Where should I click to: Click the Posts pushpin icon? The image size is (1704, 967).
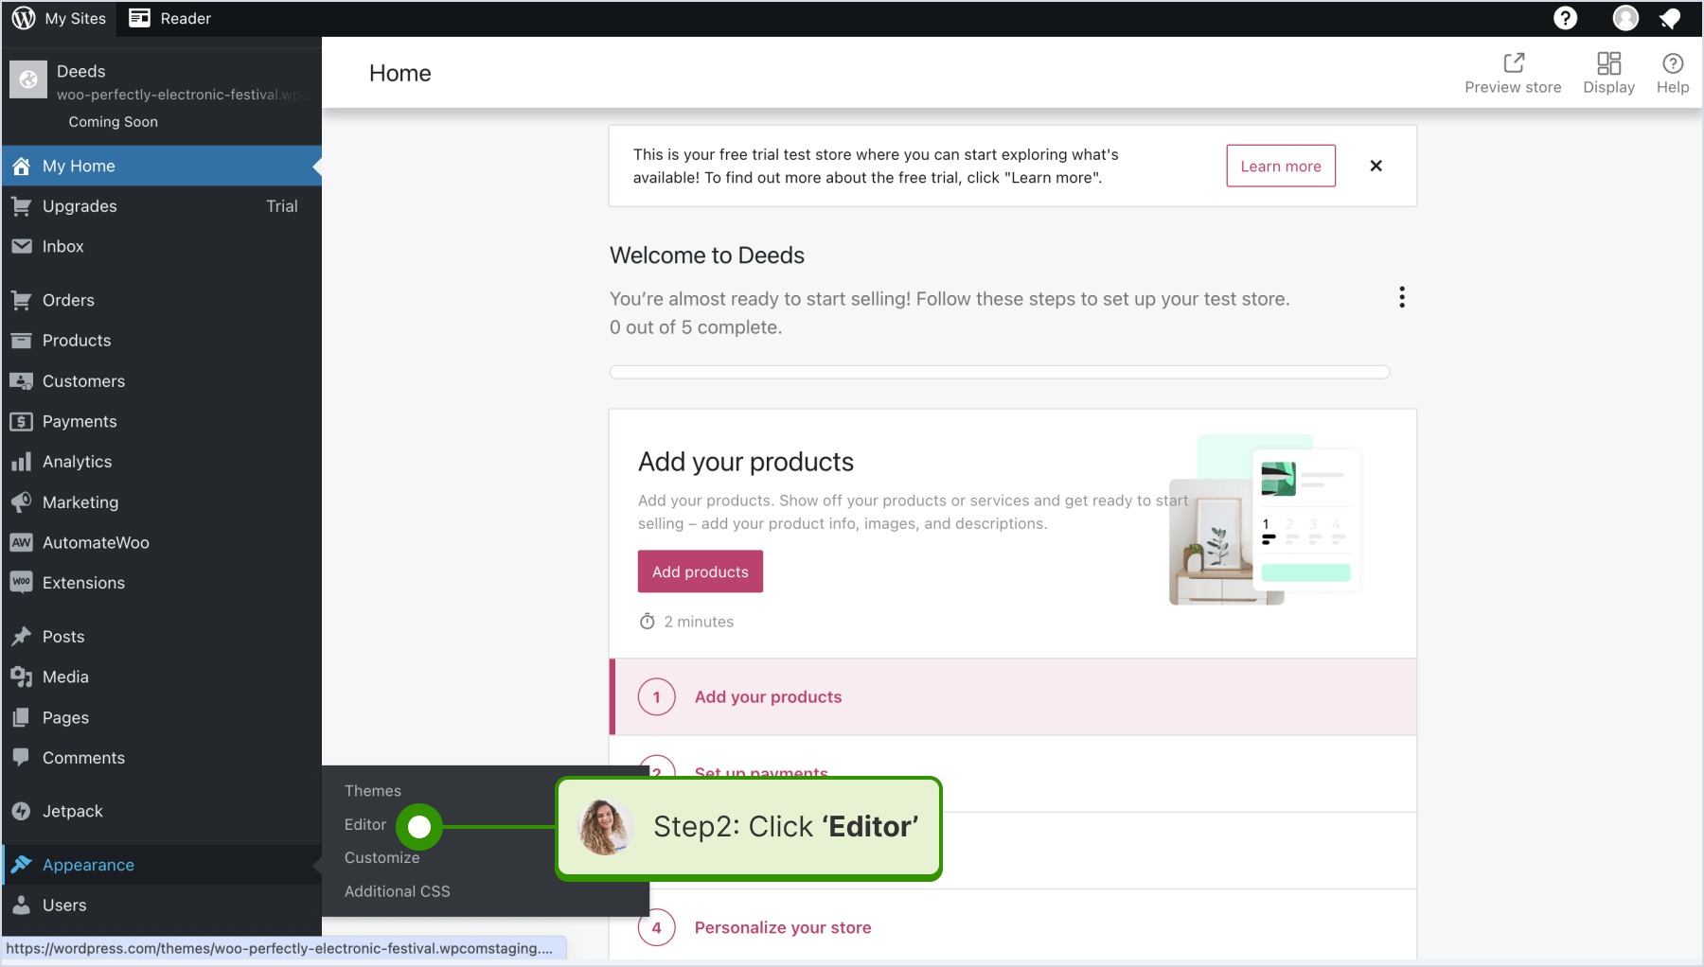22,637
